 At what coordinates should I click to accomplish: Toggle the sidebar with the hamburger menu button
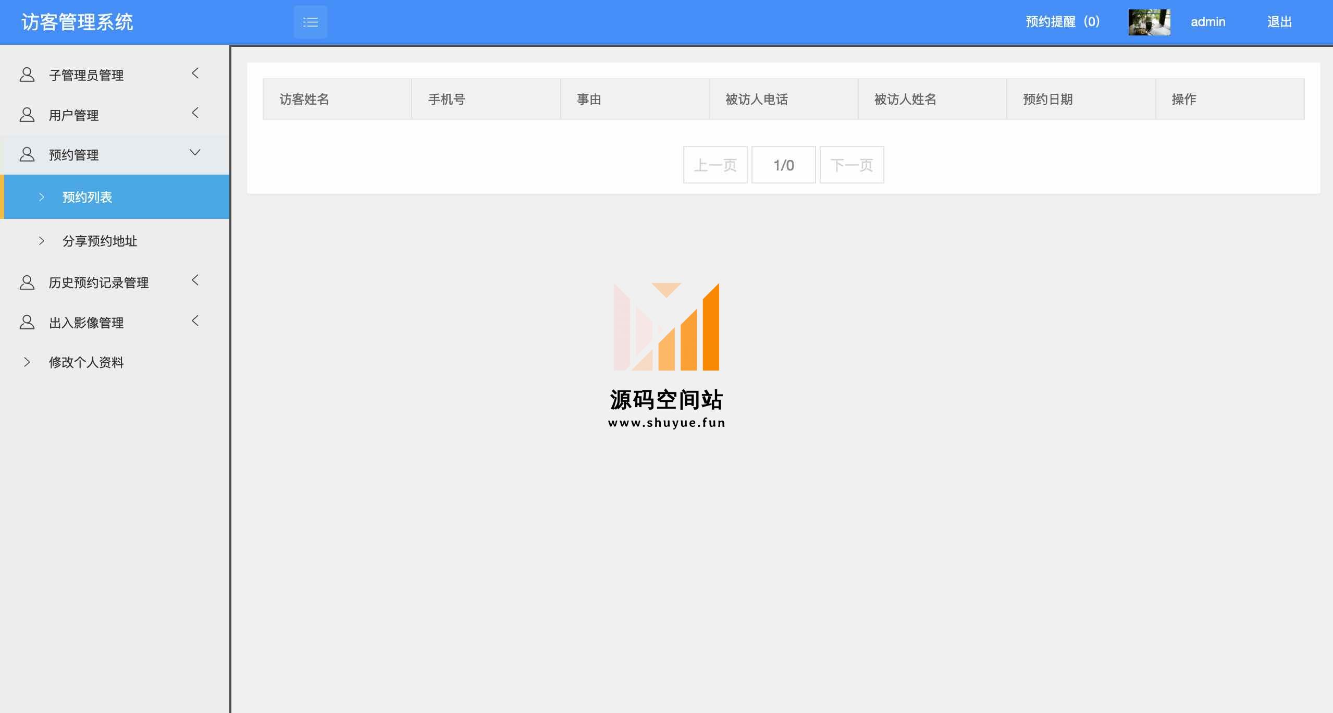pos(311,22)
